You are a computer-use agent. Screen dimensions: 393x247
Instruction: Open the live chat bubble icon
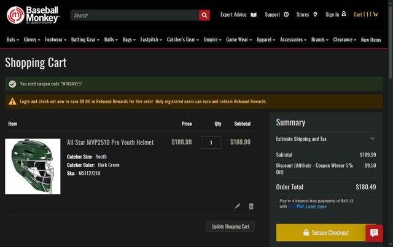pyautogui.click(x=374, y=233)
